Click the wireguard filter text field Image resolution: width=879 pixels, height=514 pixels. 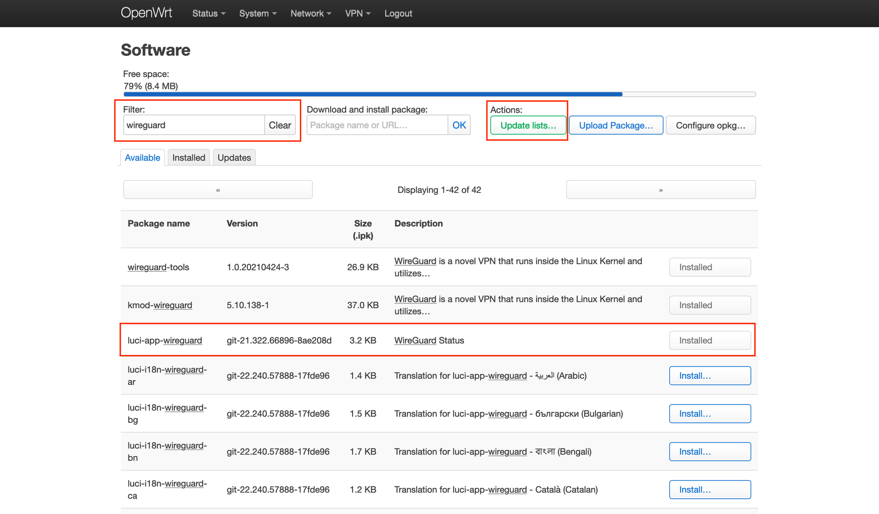[x=194, y=125]
